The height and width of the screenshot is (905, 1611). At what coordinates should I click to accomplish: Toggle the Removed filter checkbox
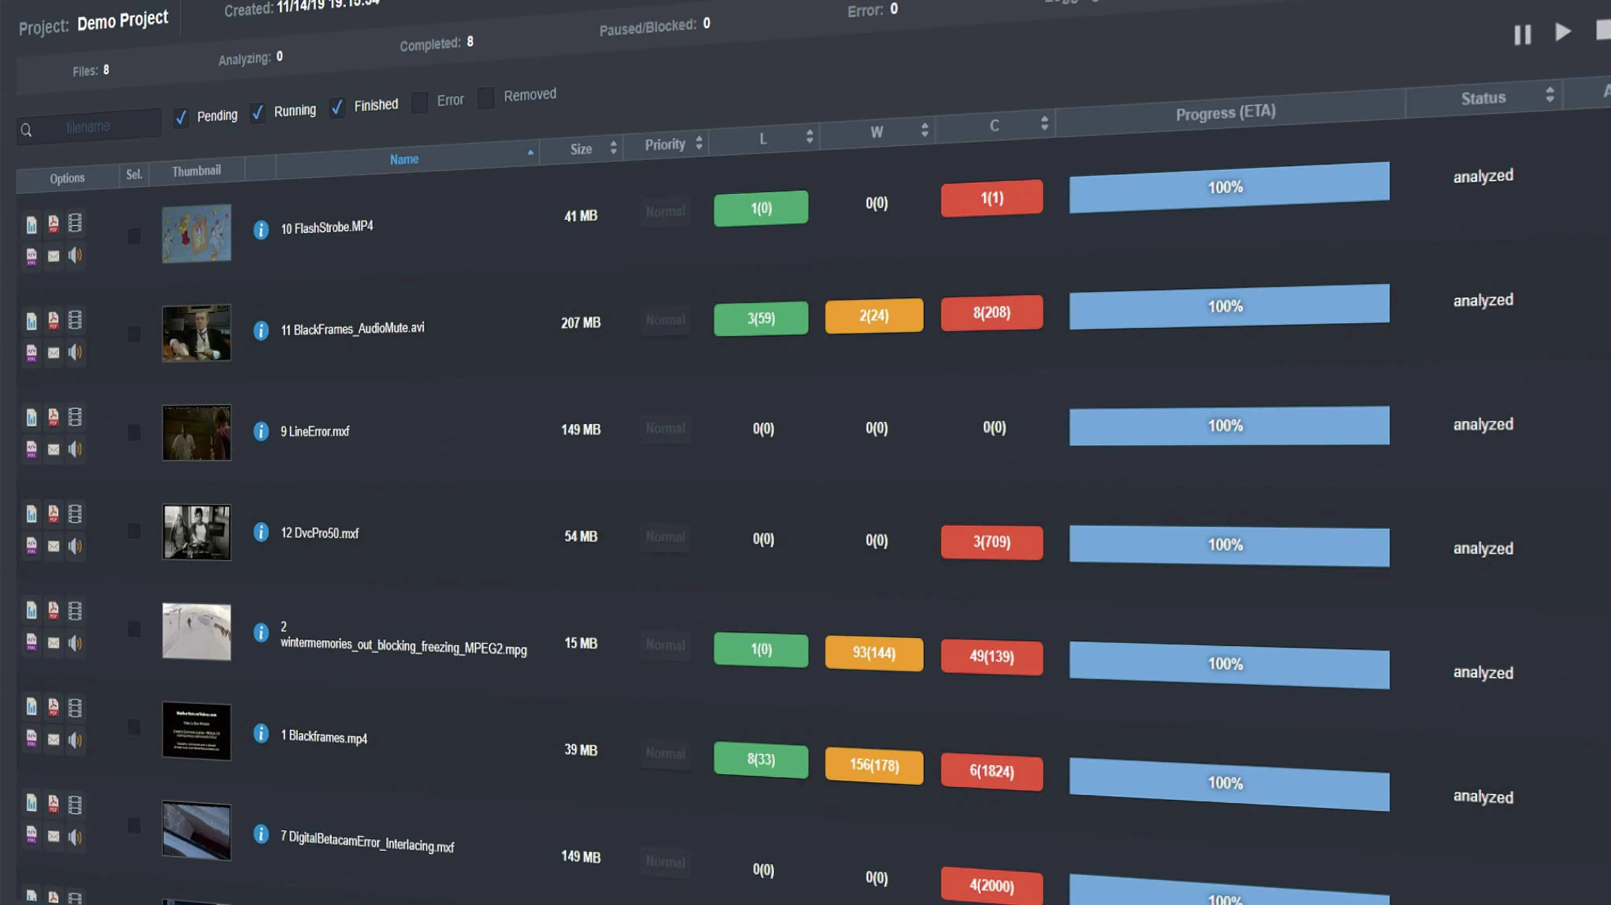coord(485,97)
